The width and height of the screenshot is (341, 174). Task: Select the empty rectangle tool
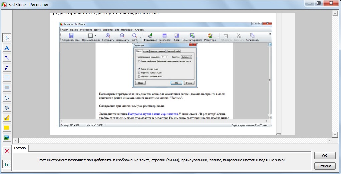point(7,78)
